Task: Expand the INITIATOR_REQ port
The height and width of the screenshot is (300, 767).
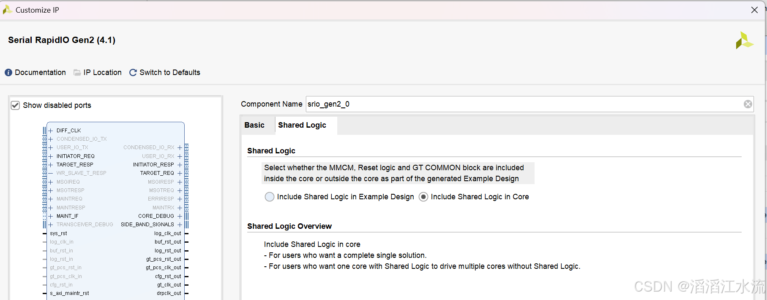Action: 51,156
